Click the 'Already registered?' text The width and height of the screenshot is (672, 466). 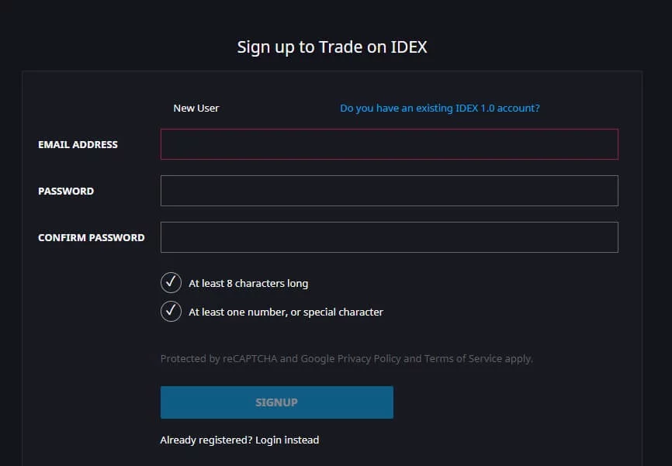click(206, 440)
